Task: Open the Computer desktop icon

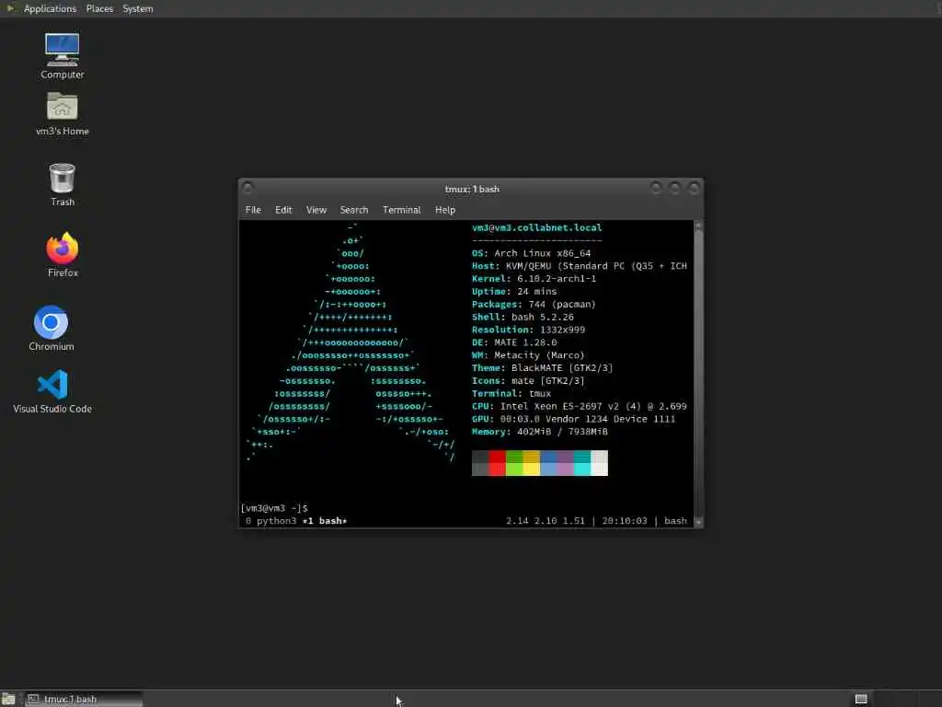Action: click(x=62, y=56)
